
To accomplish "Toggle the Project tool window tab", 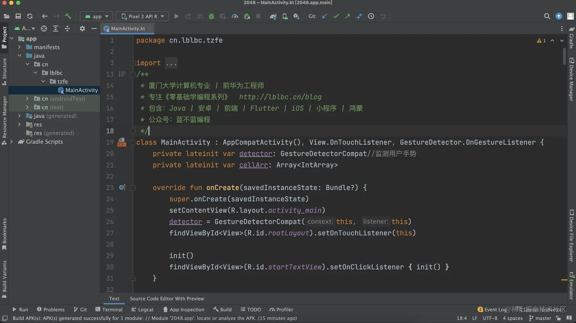I will [4, 37].
